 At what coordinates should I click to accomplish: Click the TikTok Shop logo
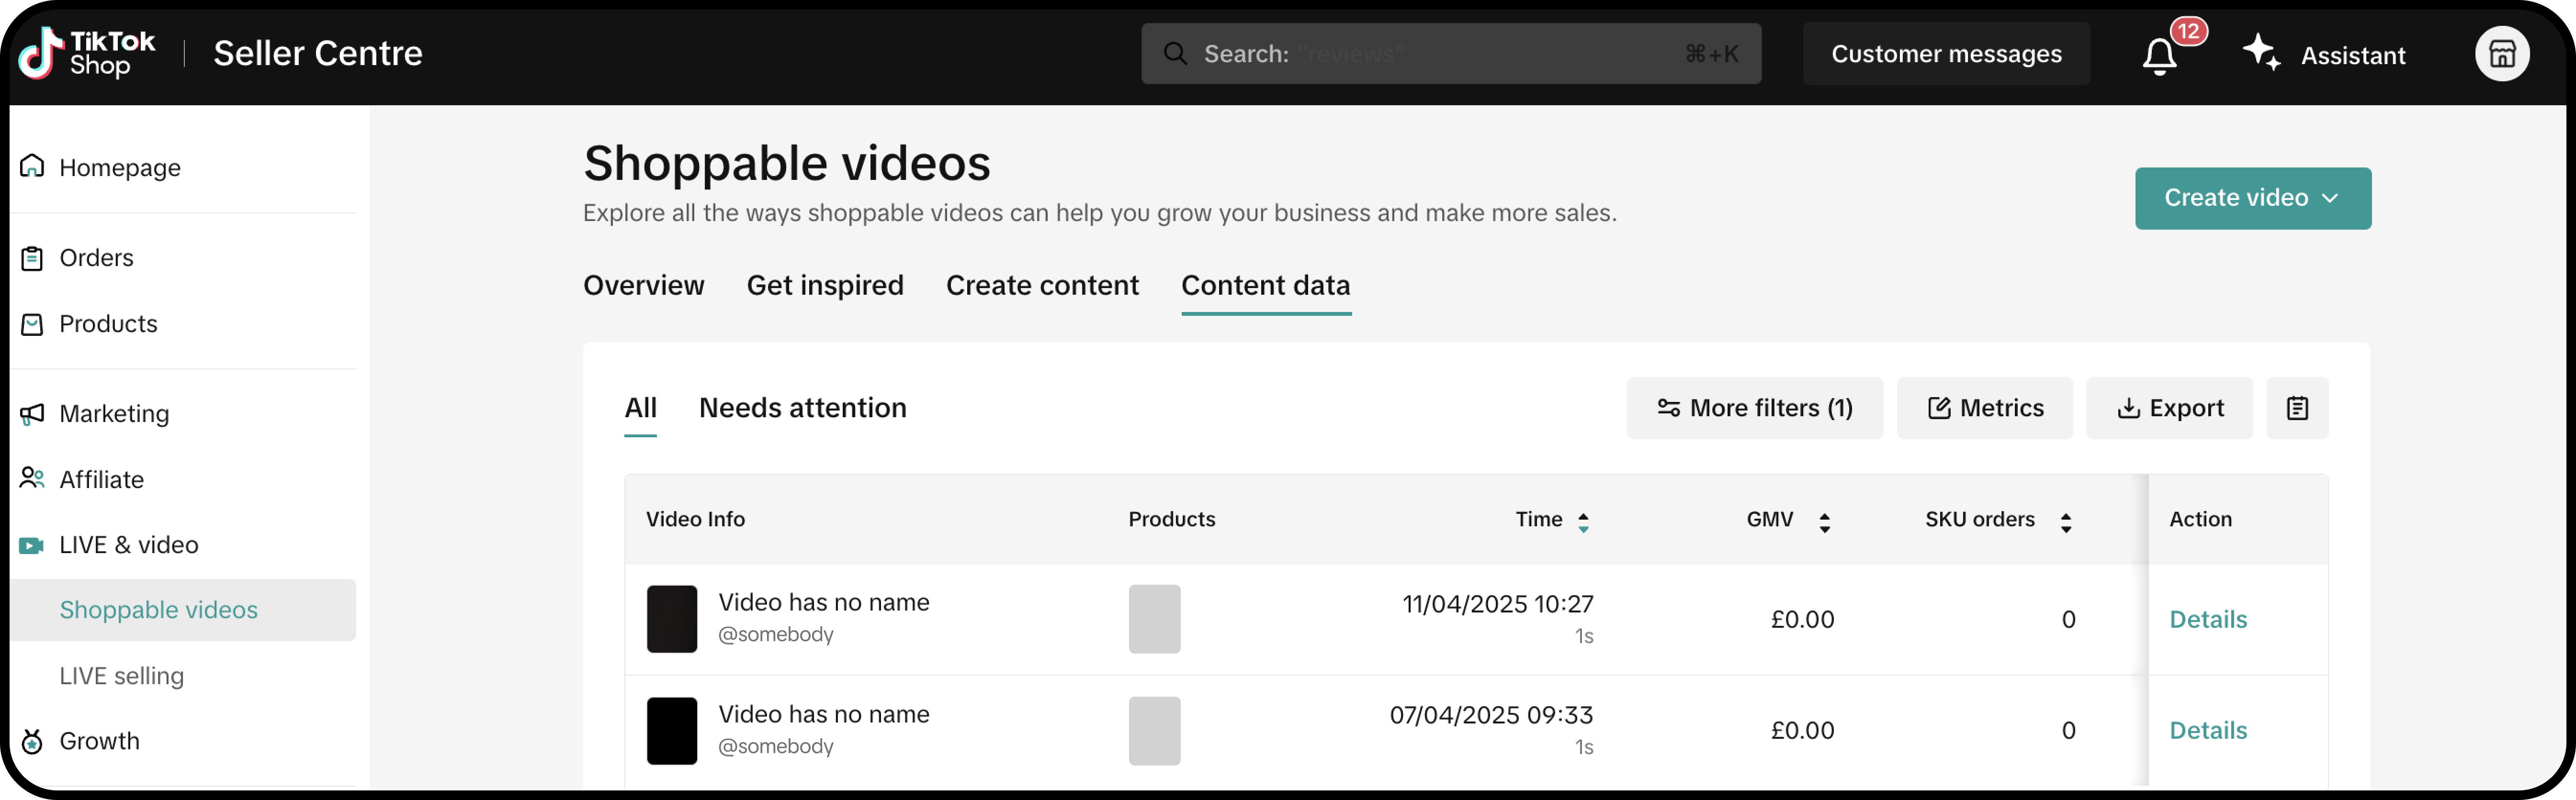[87, 53]
